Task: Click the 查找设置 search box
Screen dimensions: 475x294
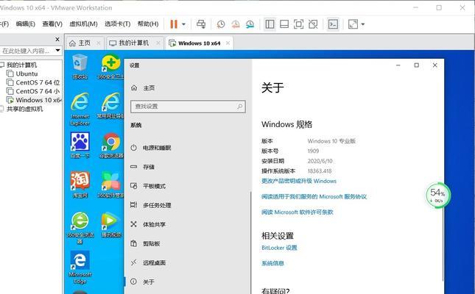Action: (x=188, y=107)
